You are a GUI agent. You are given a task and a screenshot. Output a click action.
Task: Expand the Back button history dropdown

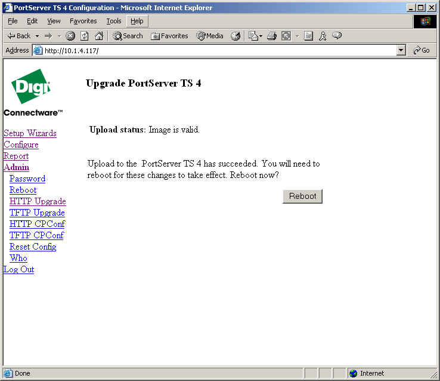pos(37,36)
